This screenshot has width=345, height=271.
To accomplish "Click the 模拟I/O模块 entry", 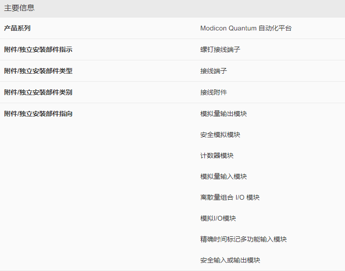I will pos(218,218).
